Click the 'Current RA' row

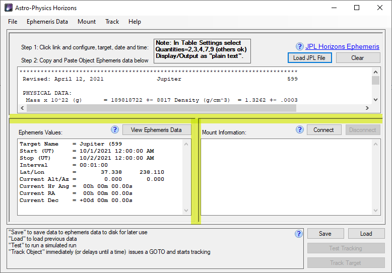click(x=76, y=193)
